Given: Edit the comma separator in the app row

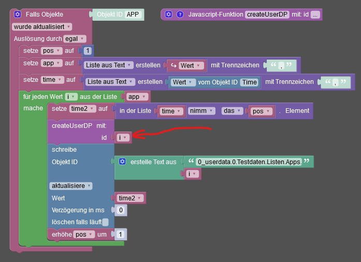Looking at the screenshot, I should tap(281, 66).
